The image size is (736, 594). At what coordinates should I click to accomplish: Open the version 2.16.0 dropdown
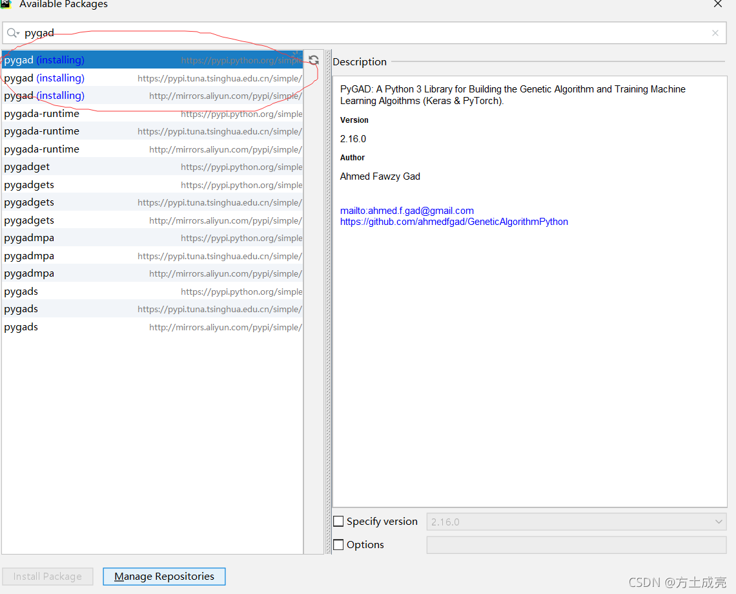[x=576, y=522]
